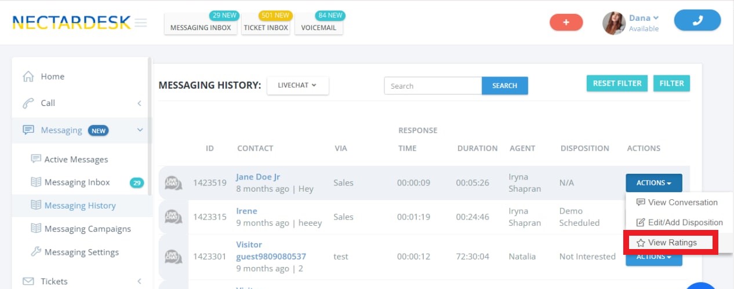Click the FILTER button
The width and height of the screenshot is (734, 289).
pyautogui.click(x=671, y=83)
